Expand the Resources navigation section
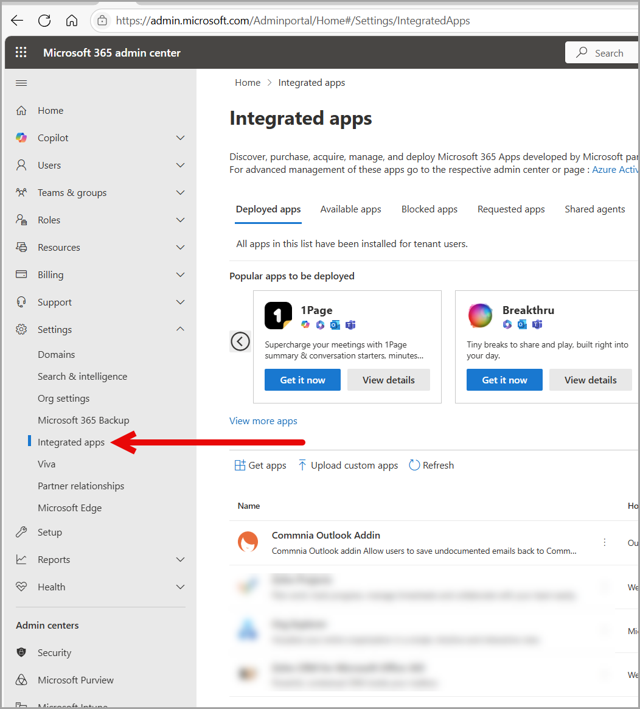 pos(180,247)
